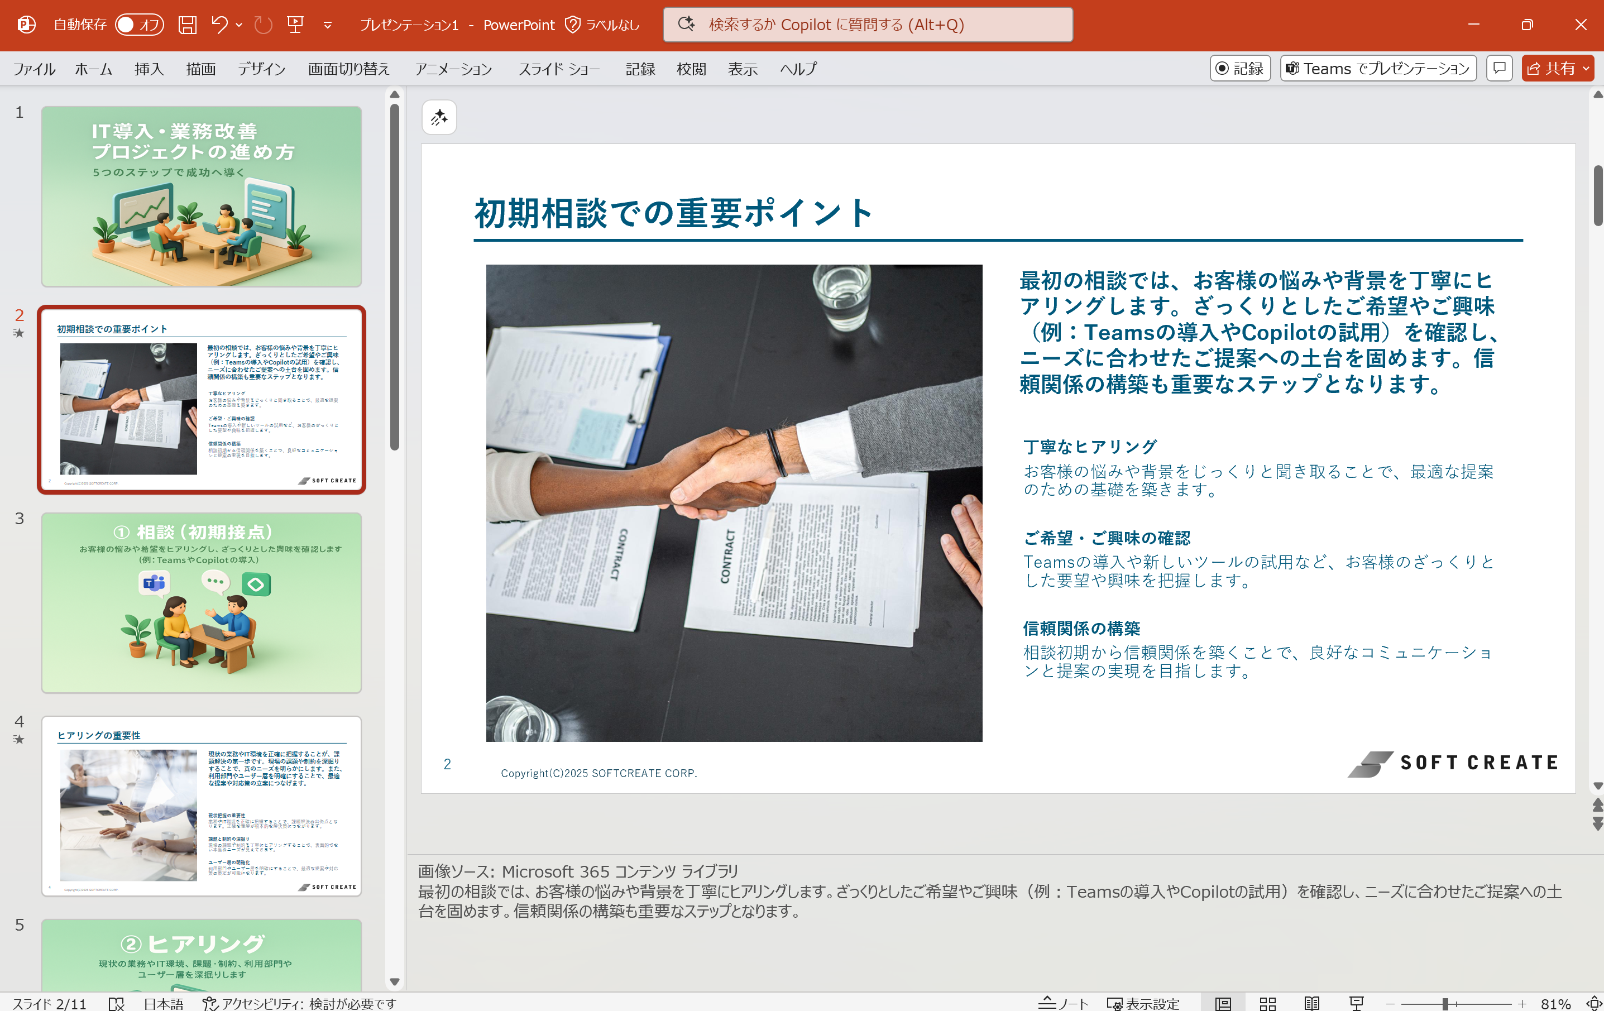The height and width of the screenshot is (1011, 1604).
Task: Open the Quick Access Toolbar customization chevron
Action: point(327,25)
